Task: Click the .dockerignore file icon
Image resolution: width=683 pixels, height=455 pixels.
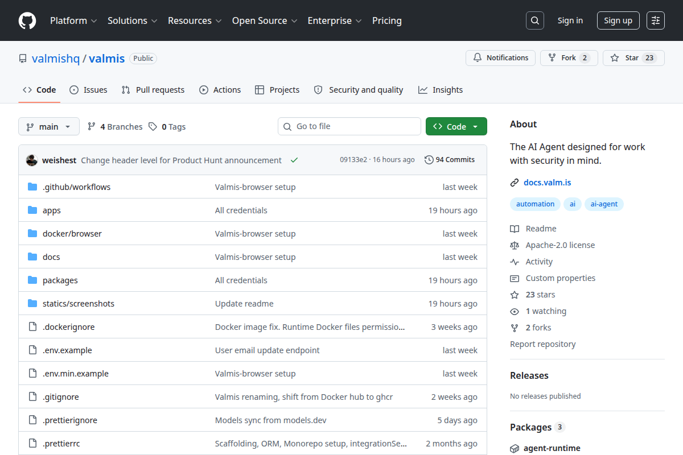Action: click(32, 326)
